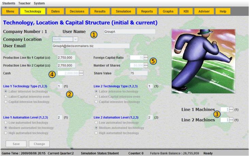The width and height of the screenshot is (249, 156).
Task: Choose Line 2 Labor/Capital intensive even option
Action: [x=97, y=97]
